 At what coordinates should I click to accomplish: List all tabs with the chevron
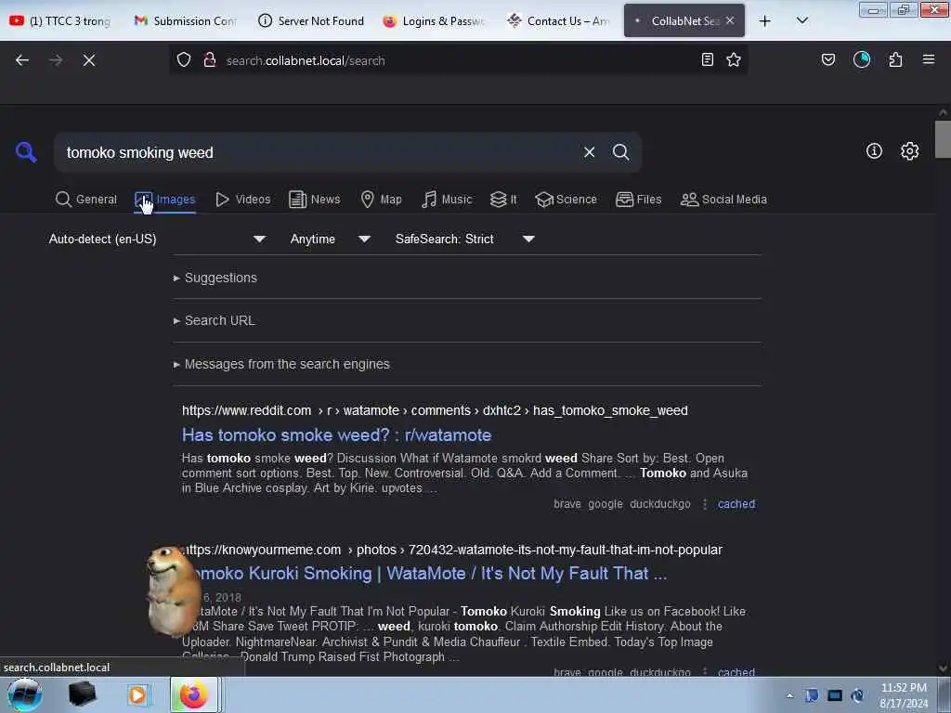801,20
